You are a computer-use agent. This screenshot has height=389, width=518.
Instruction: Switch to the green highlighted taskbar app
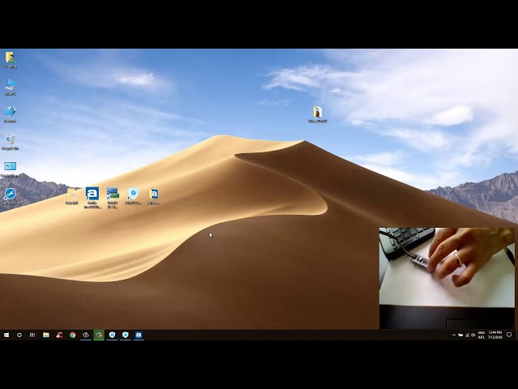(99, 335)
